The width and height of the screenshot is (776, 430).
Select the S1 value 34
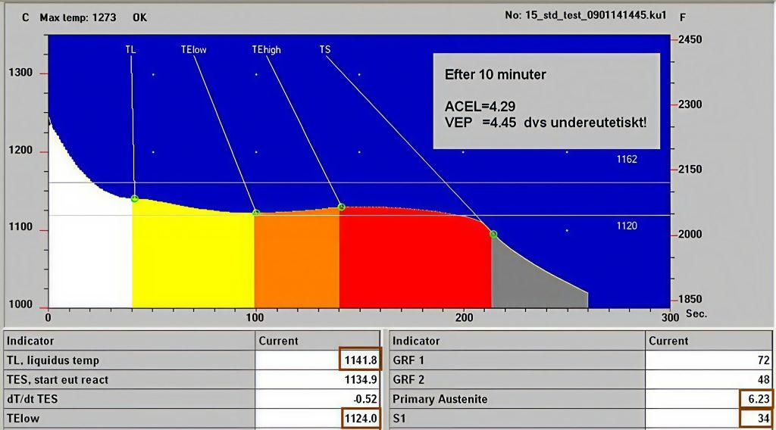point(762,417)
